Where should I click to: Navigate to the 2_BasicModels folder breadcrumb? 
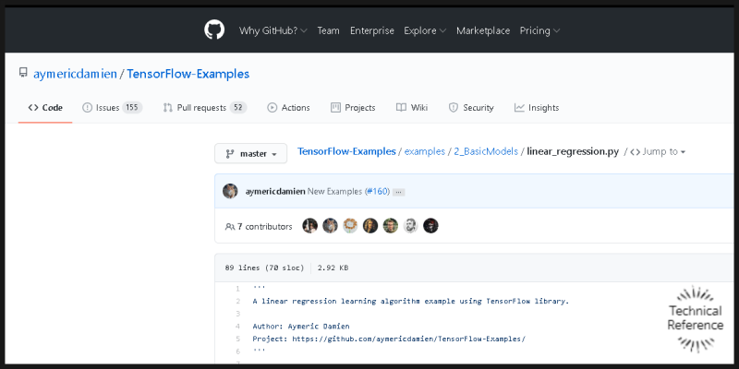486,151
